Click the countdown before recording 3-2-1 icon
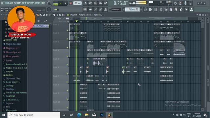Image resolution: width=210 pixels, height=118 pixels. click(95, 3)
